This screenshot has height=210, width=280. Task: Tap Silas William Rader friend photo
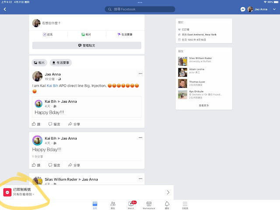pyautogui.click(x=182, y=61)
